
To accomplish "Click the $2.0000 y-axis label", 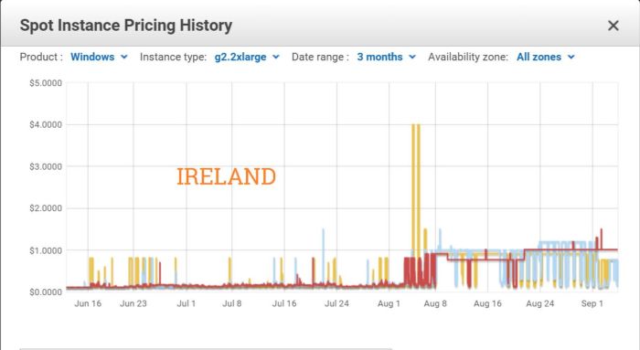I will click(46, 208).
